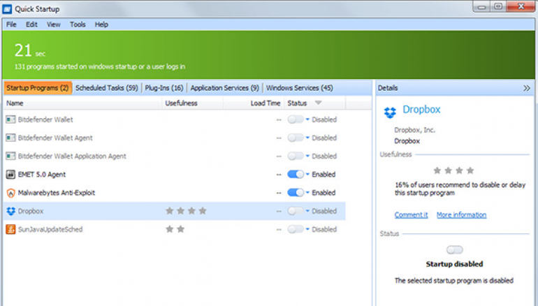Screen dimensions: 538x306
Task: Select the Malwarebytes Anti-Exploit row name
Action: (x=57, y=192)
